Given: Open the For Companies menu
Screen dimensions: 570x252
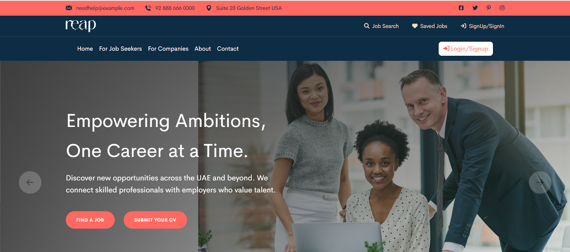Looking at the screenshot, I should pos(168,49).
